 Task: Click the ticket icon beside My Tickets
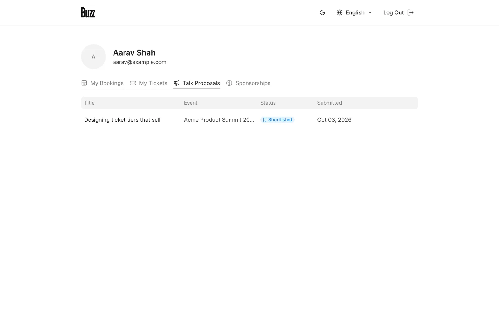[133, 83]
